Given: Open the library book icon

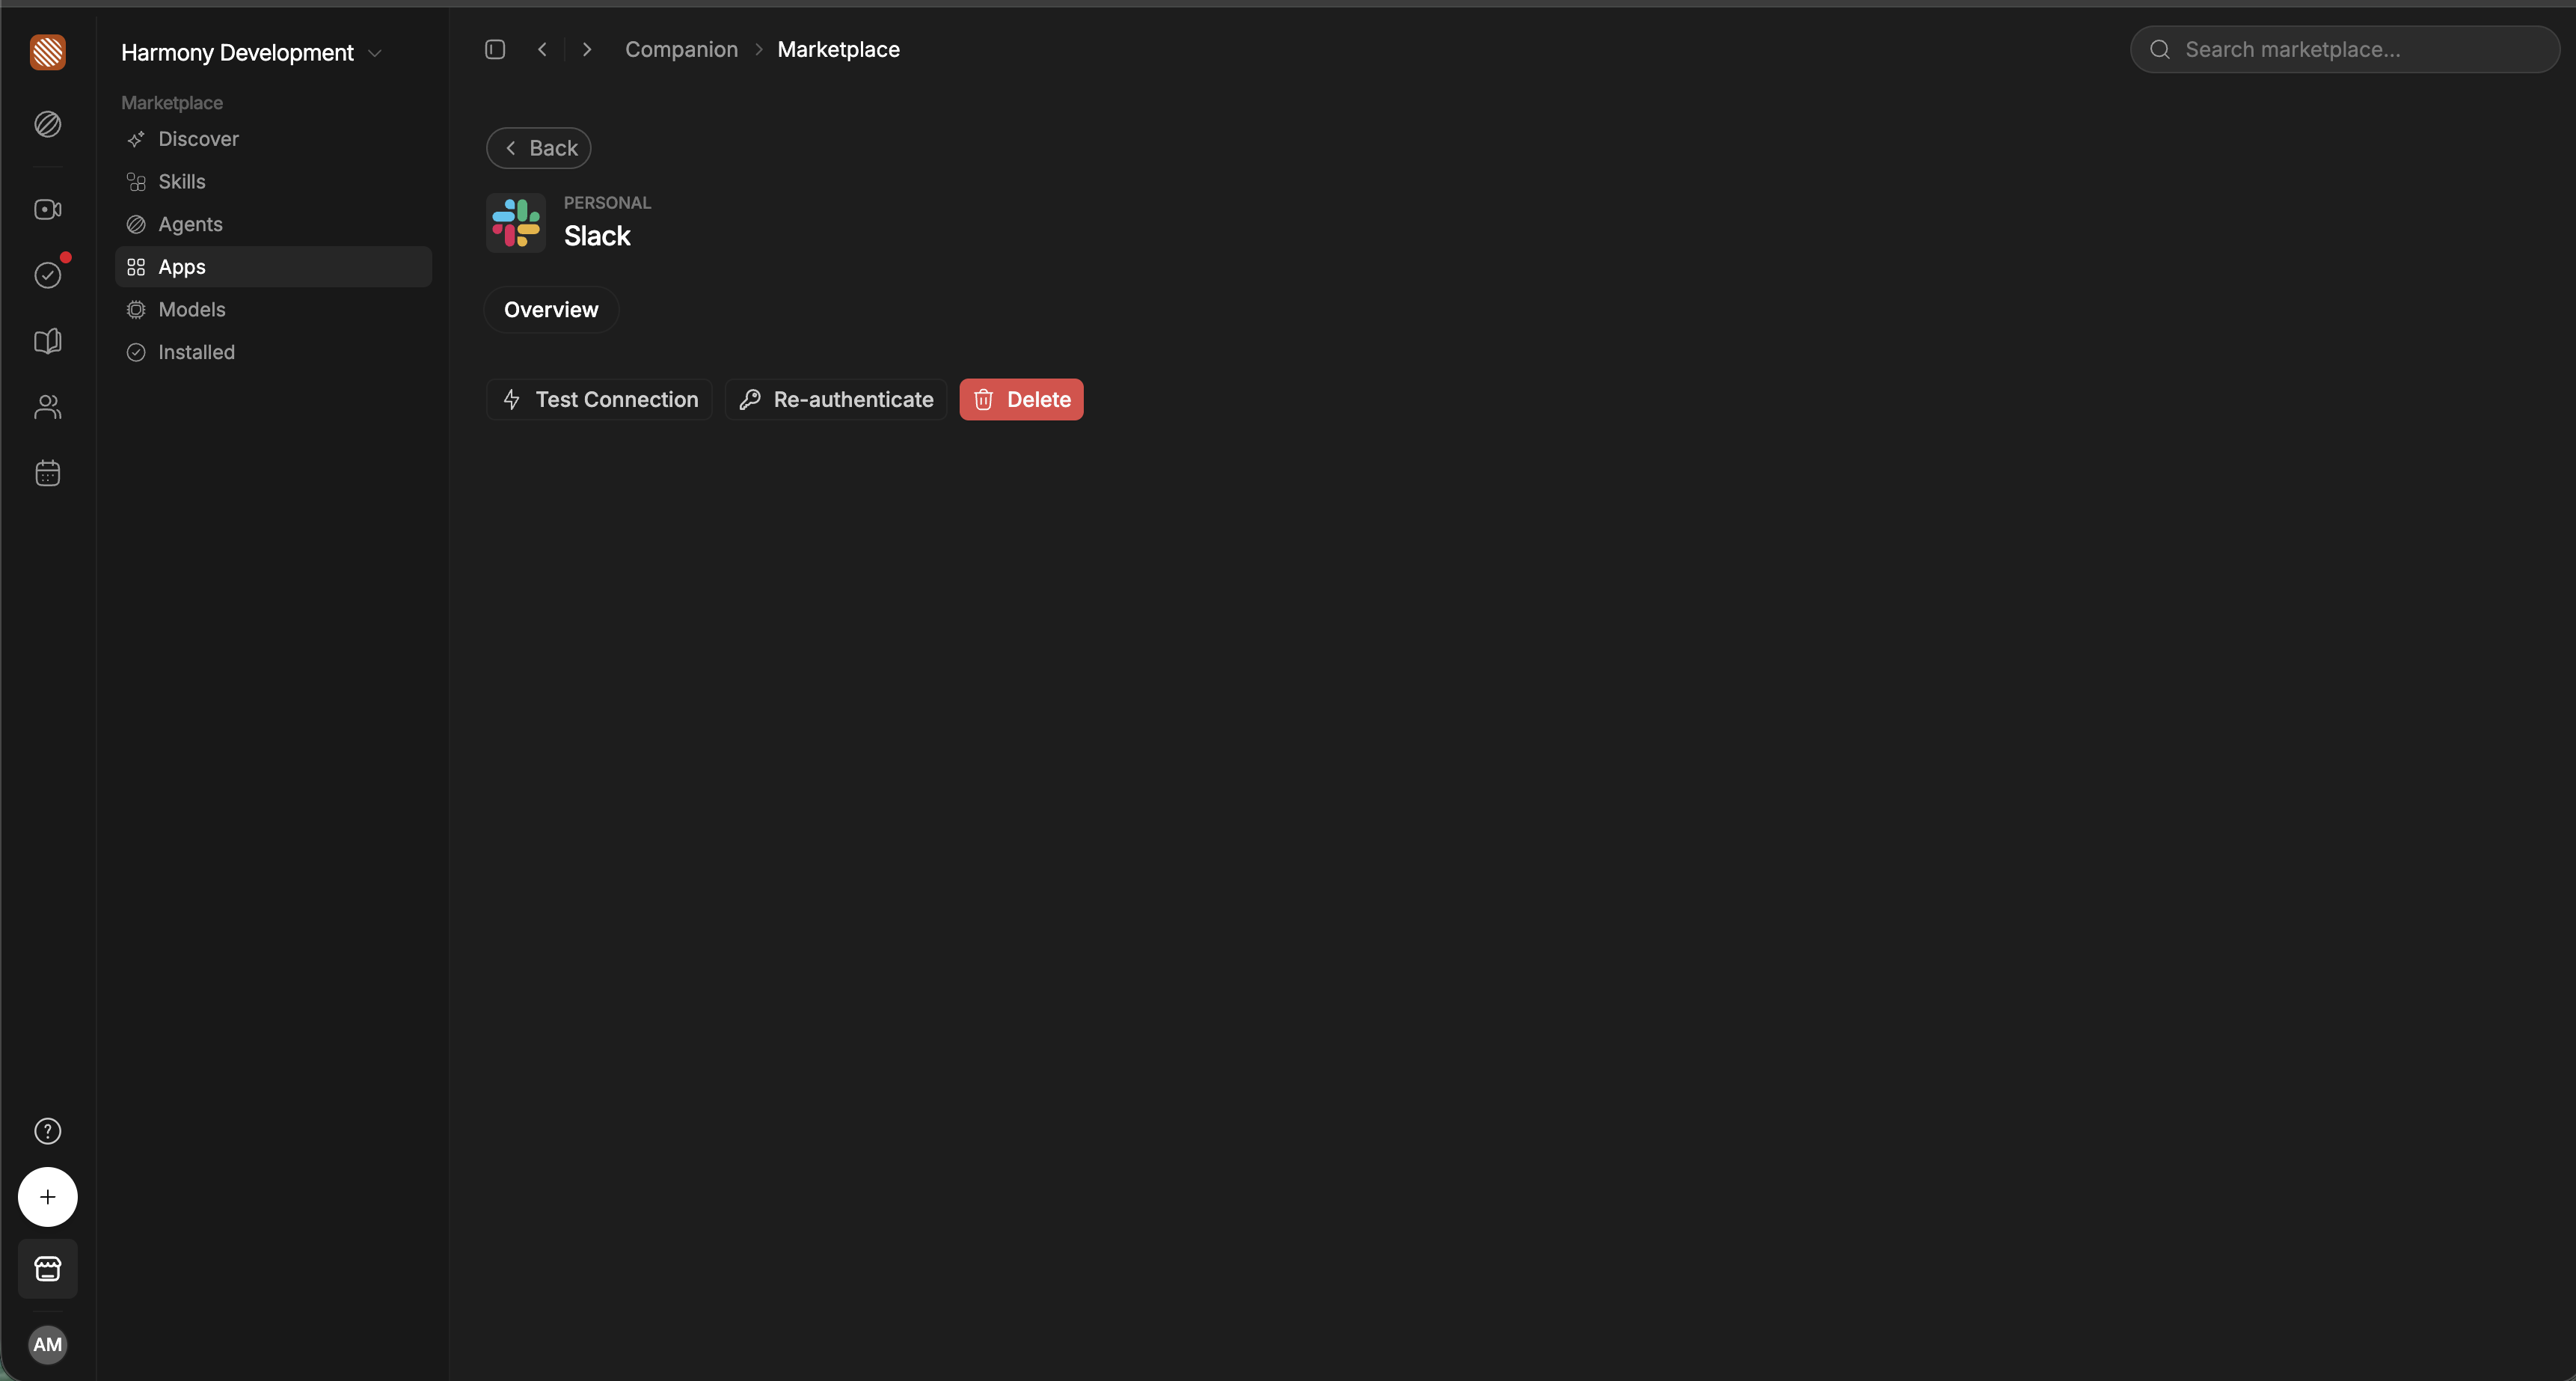Looking at the screenshot, I should pyautogui.click(x=48, y=341).
